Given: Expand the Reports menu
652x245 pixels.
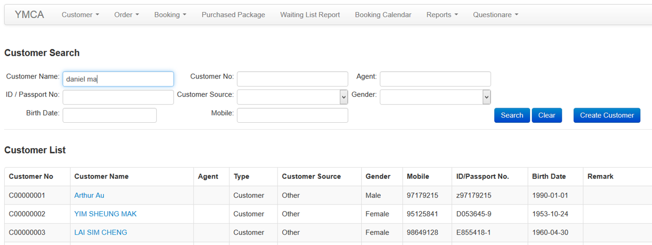Looking at the screenshot, I should pyautogui.click(x=442, y=15).
